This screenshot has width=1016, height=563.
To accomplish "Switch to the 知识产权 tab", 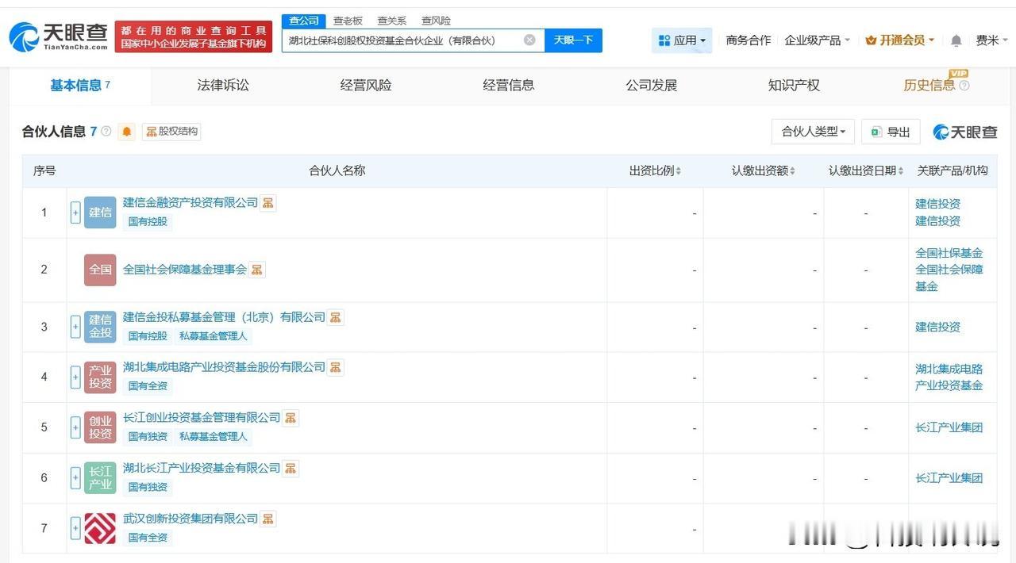I will (x=794, y=86).
